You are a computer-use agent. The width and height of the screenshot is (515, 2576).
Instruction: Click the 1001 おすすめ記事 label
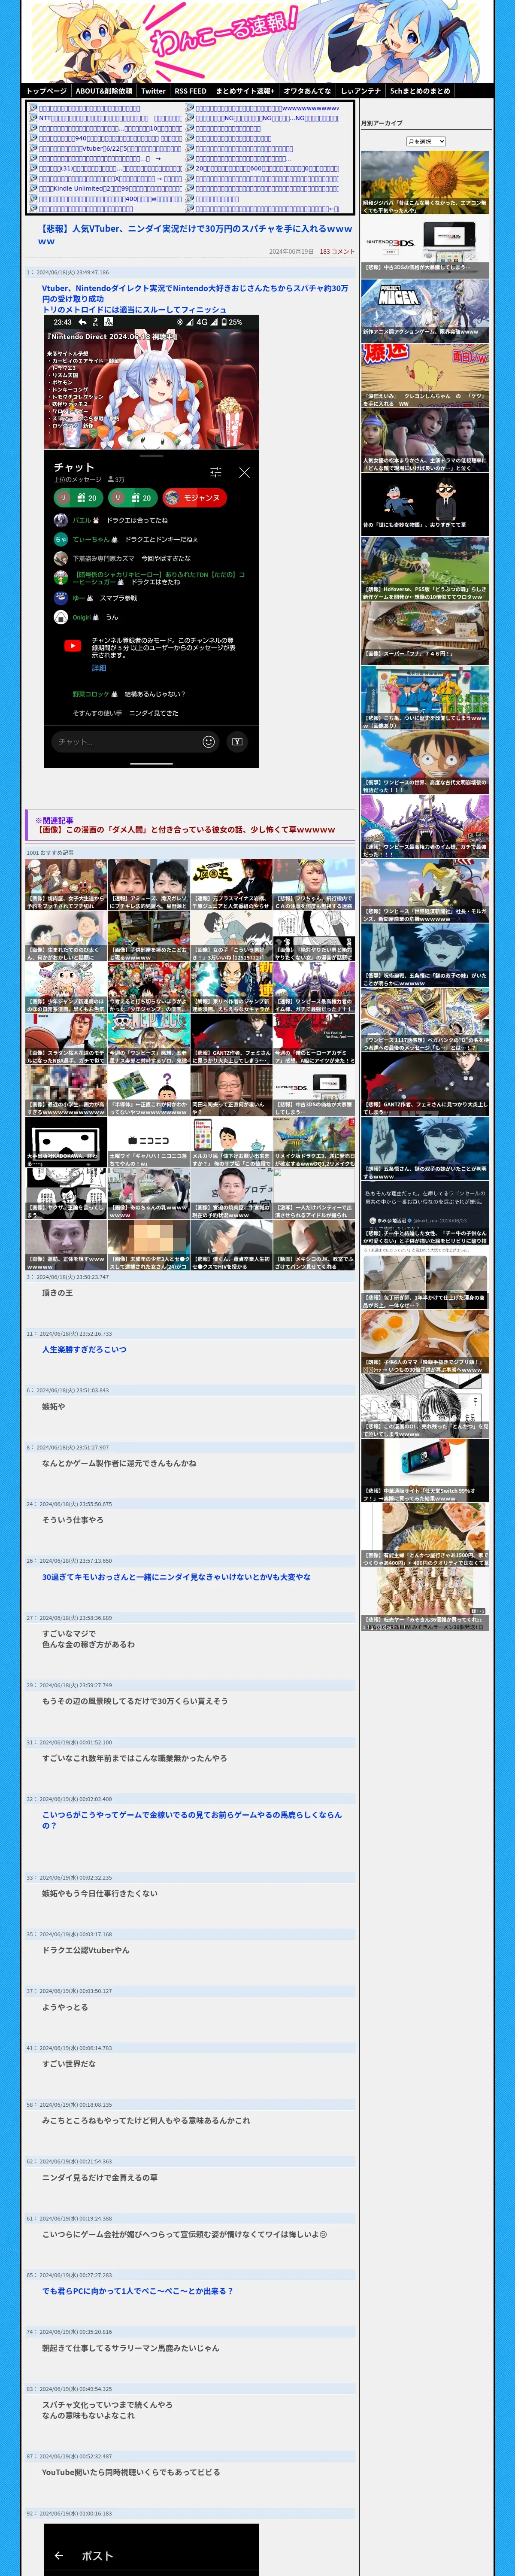pyautogui.click(x=50, y=853)
